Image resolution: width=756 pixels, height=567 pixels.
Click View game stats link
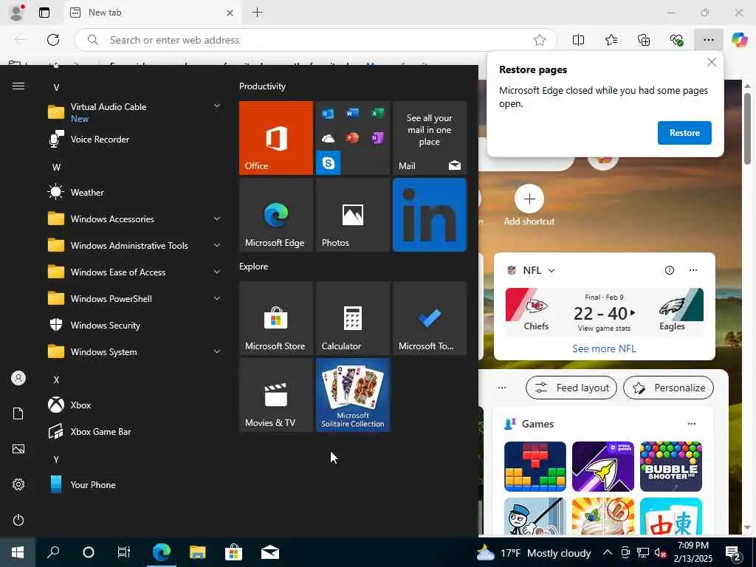604,329
